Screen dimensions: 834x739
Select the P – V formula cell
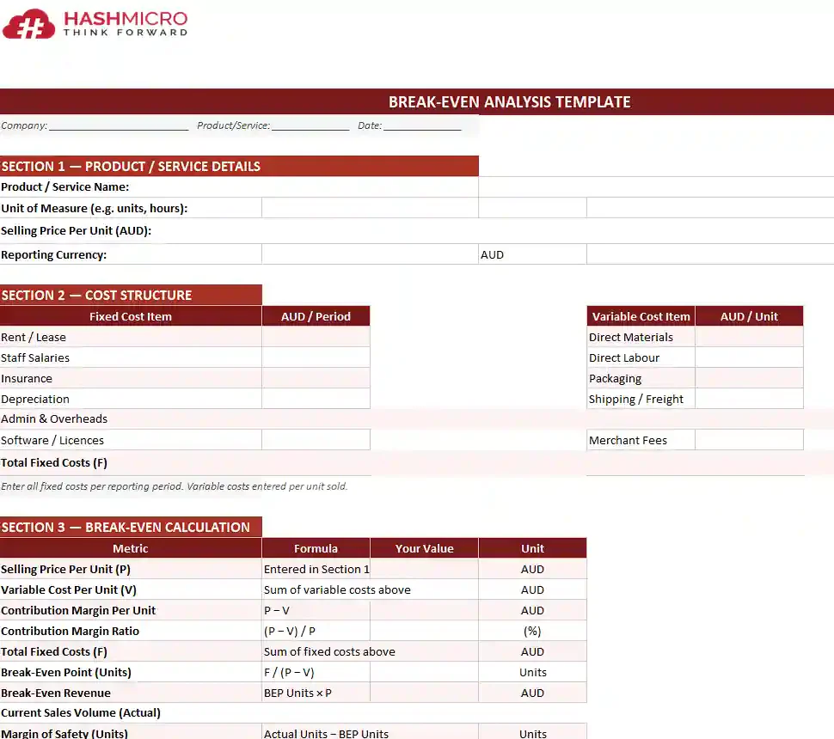pos(316,610)
